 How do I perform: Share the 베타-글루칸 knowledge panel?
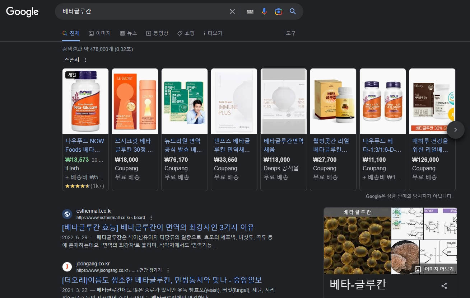444,286
